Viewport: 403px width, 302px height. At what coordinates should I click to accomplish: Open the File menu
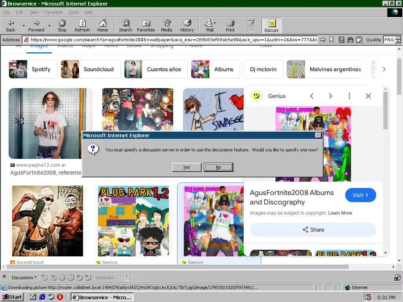(7, 12)
